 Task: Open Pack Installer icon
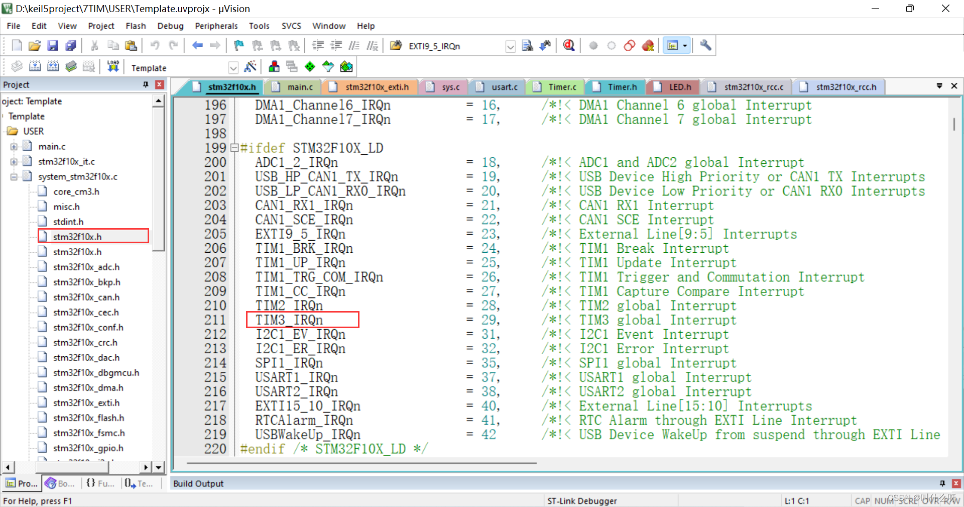point(346,66)
